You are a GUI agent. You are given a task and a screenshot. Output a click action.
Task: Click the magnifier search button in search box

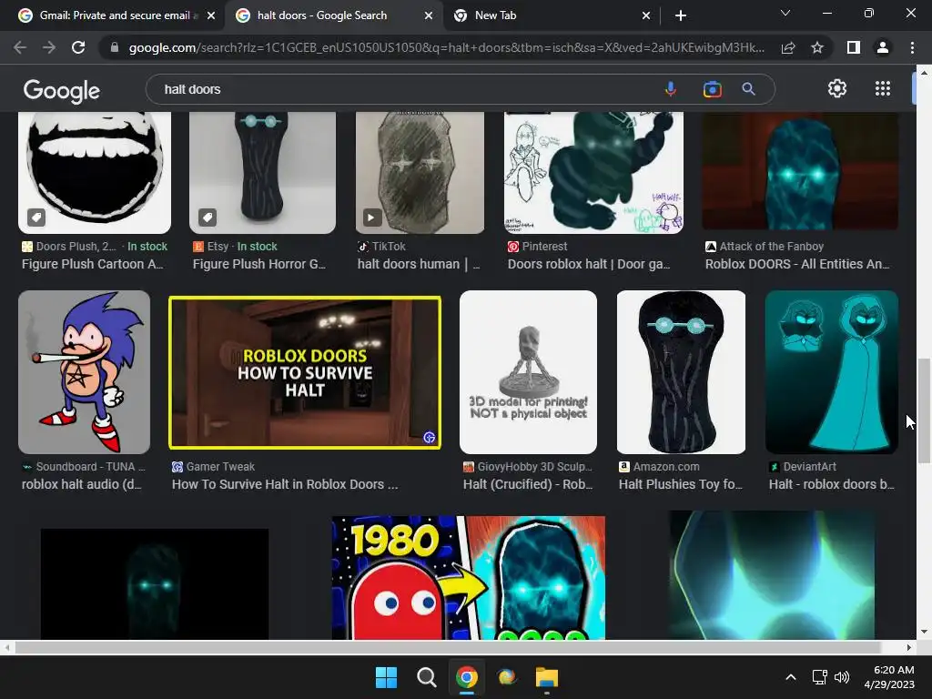click(748, 89)
